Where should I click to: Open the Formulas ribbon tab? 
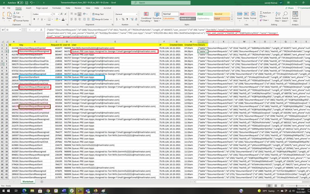click(x=57, y=8)
